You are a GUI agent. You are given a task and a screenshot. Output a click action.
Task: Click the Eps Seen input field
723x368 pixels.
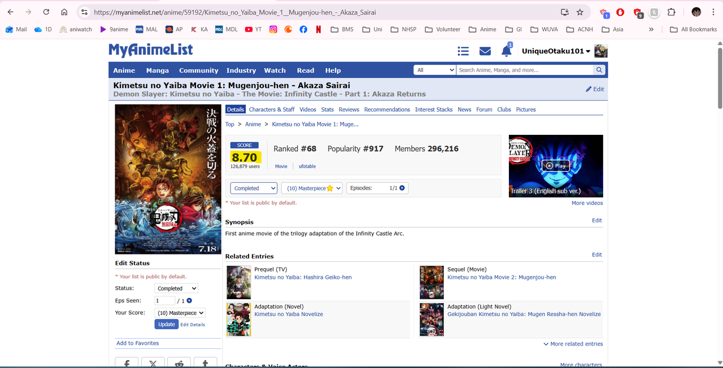[165, 301]
